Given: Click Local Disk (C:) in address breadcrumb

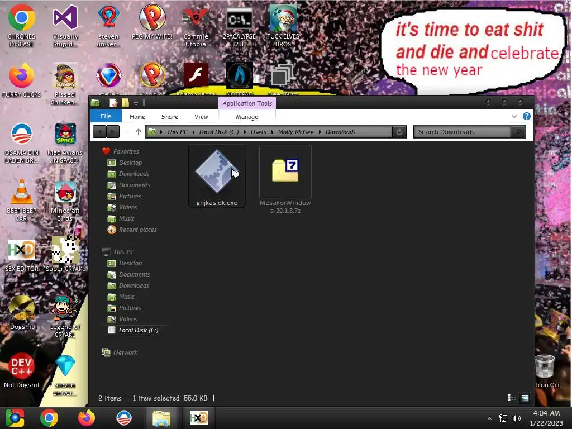Looking at the screenshot, I should 219,132.
